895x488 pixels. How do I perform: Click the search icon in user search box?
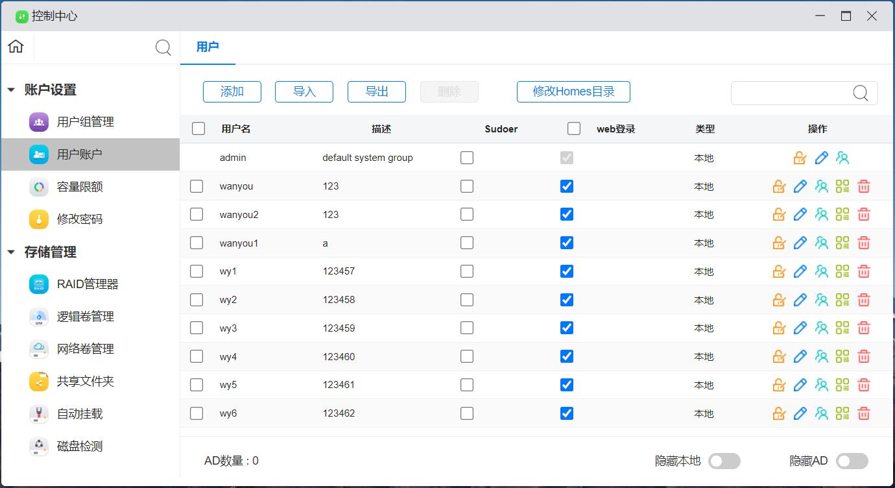click(x=861, y=93)
